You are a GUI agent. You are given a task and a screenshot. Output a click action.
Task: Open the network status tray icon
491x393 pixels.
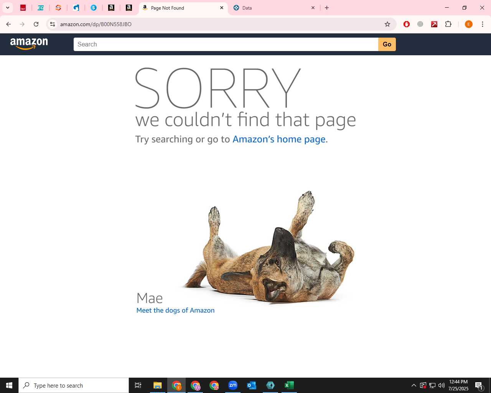[x=432, y=385]
